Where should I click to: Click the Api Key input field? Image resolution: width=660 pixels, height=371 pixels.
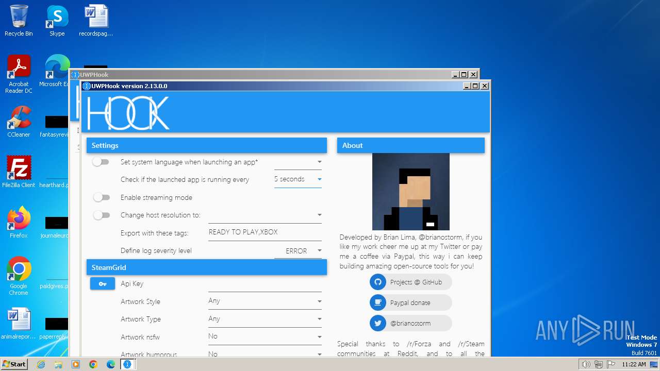(265, 284)
